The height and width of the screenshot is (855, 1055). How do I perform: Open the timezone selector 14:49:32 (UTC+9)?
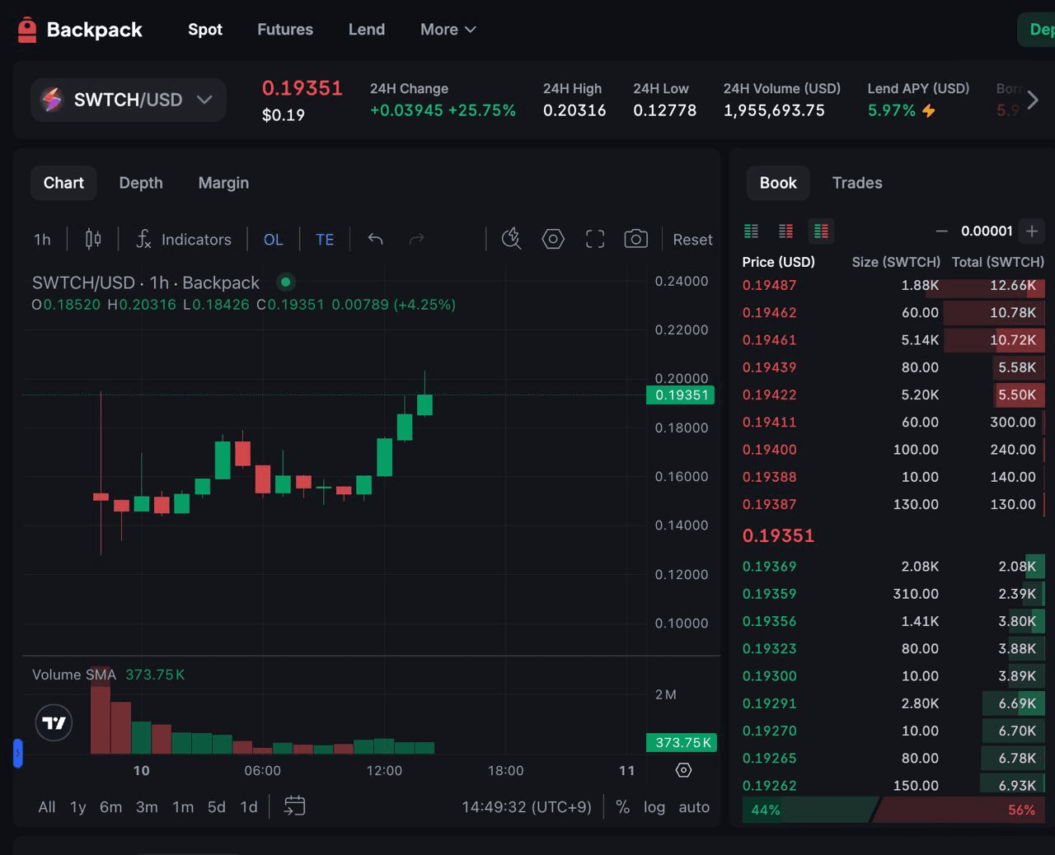pyautogui.click(x=527, y=807)
